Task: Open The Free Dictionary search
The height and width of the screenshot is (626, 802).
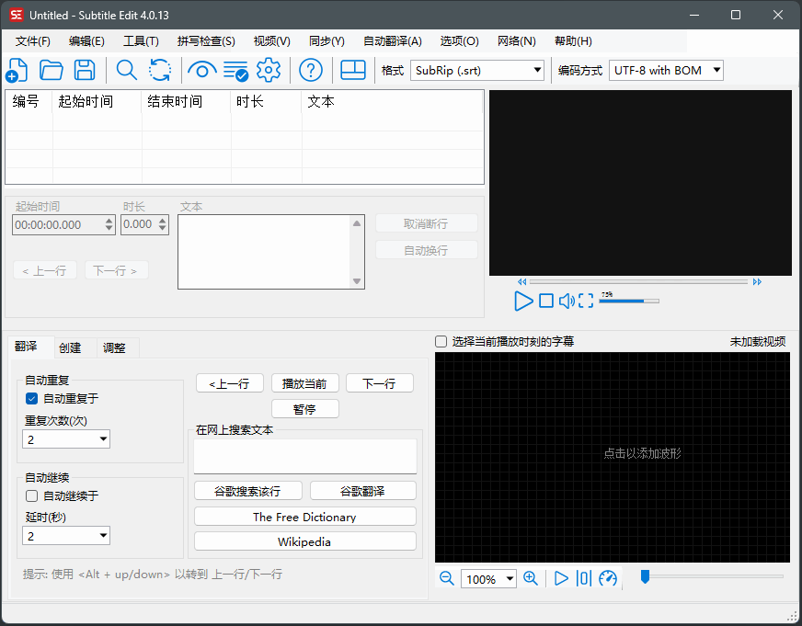Action: click(x=304, y=517)
